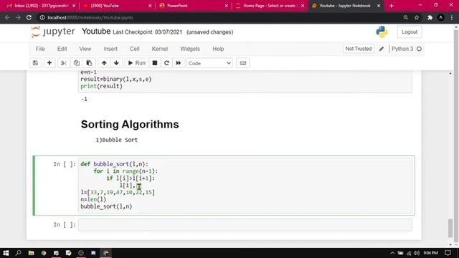
Task: Open the Cell menu
Action: 135,49
